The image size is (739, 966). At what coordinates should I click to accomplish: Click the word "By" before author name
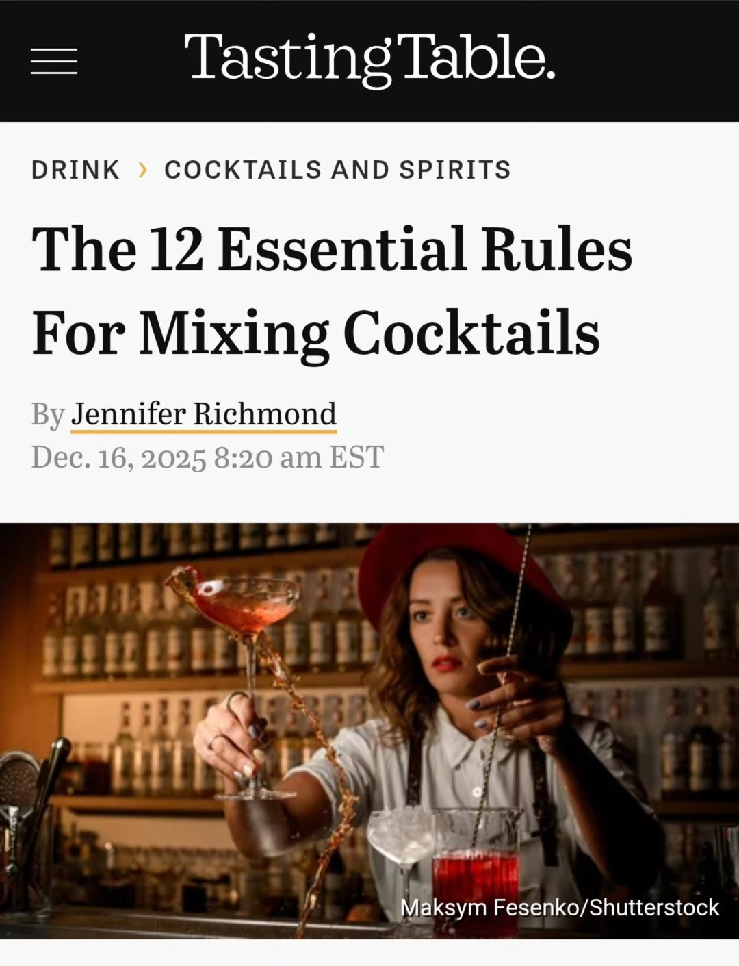point(48,415)
